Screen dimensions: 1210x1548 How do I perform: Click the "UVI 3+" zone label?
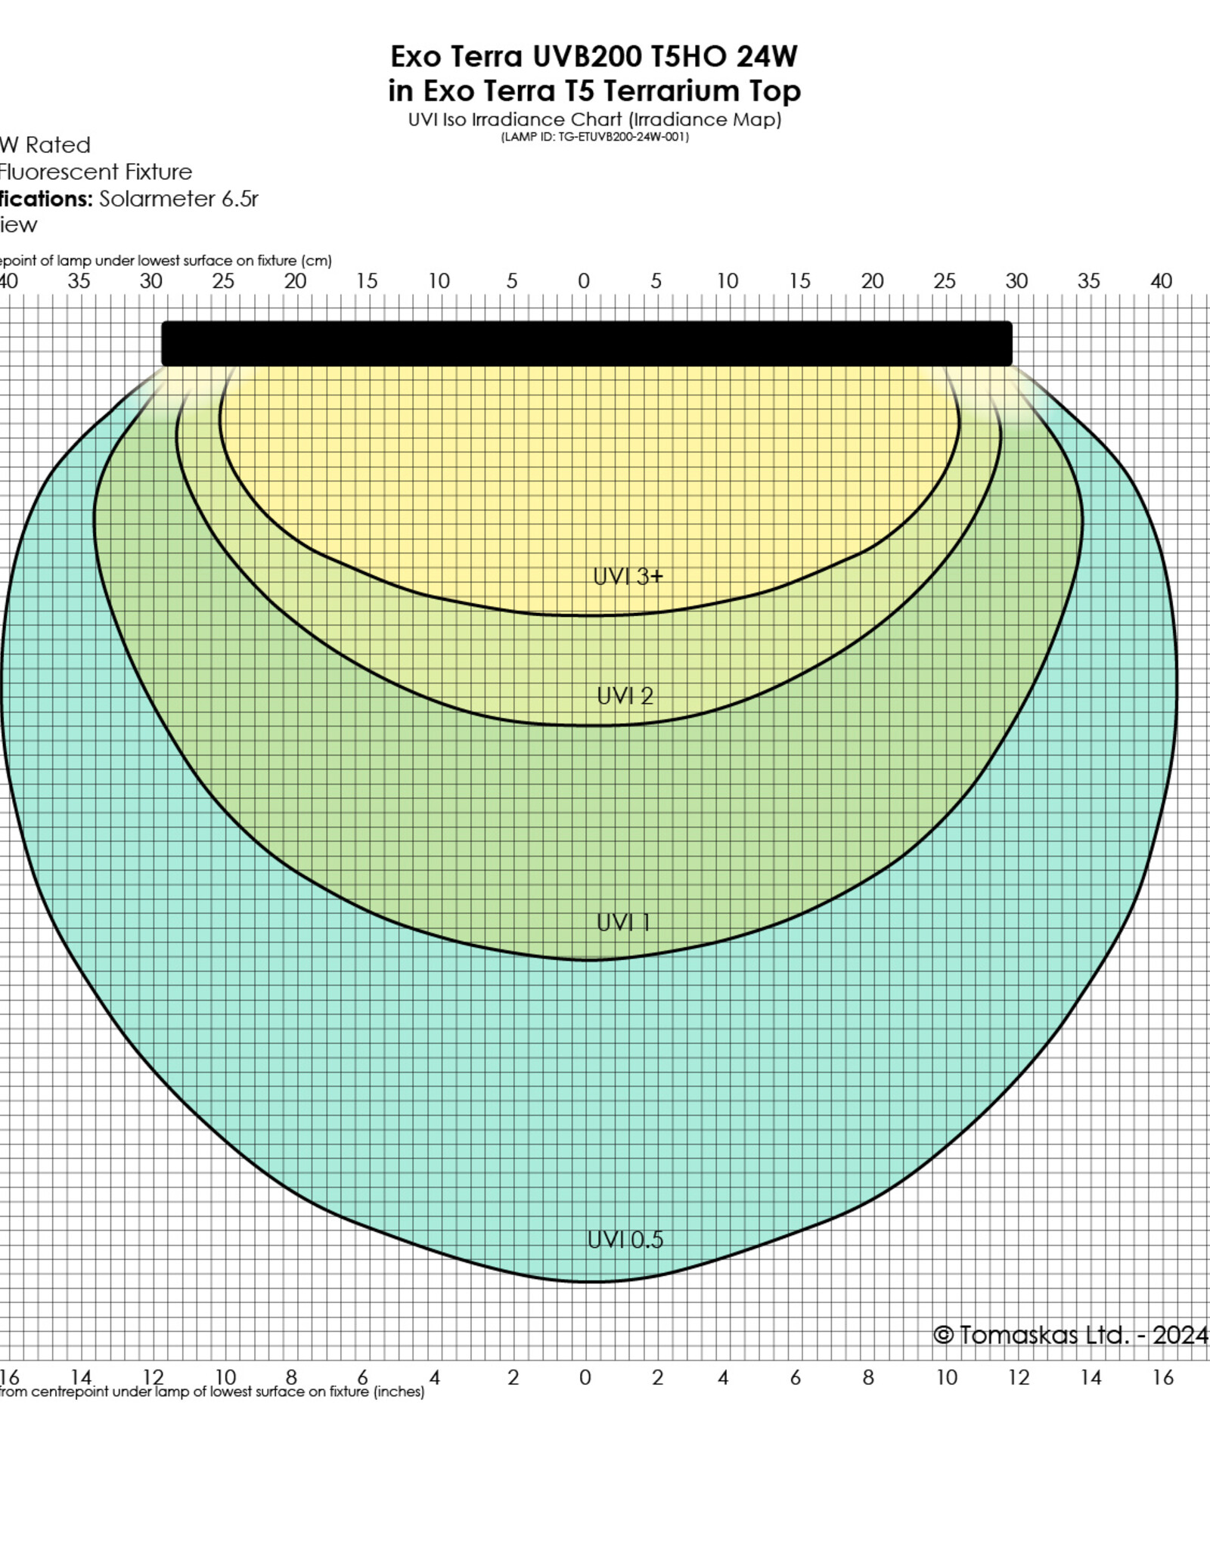click(627, 577)
